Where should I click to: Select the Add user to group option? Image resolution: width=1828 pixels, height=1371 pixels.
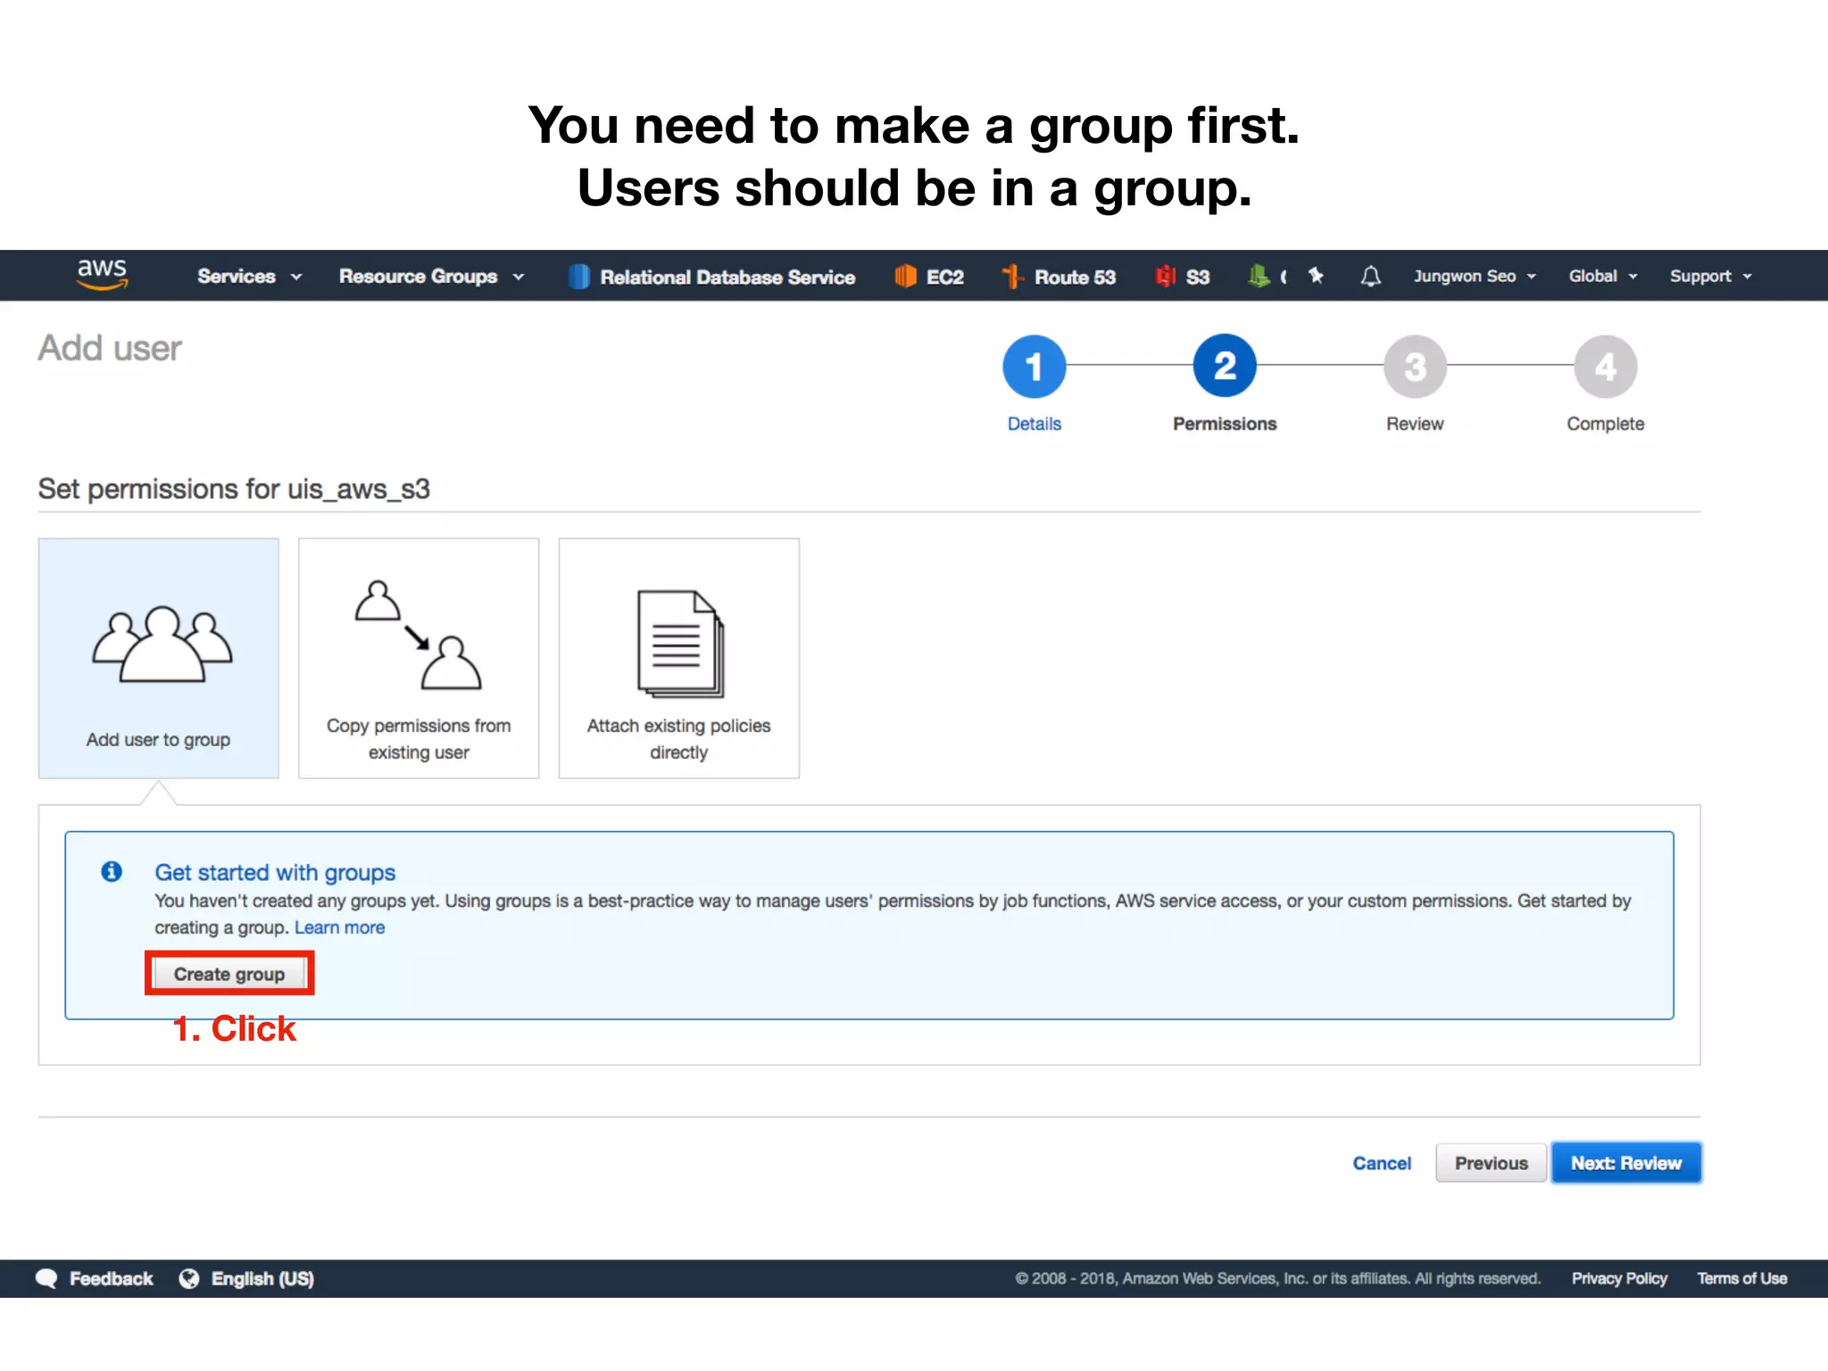(x=159, y=658)
